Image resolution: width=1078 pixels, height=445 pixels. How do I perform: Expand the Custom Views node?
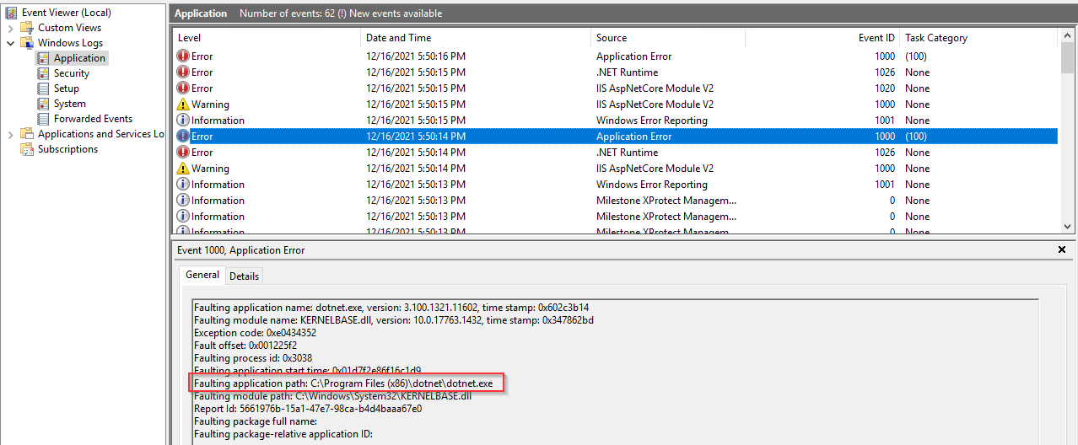tap(11, 28)
